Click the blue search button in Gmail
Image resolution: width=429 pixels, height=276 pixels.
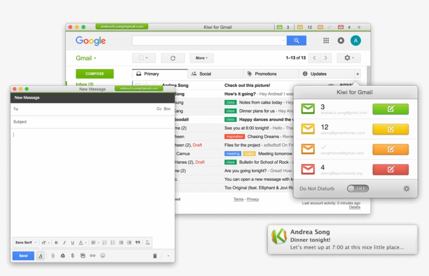coord(296,41)
